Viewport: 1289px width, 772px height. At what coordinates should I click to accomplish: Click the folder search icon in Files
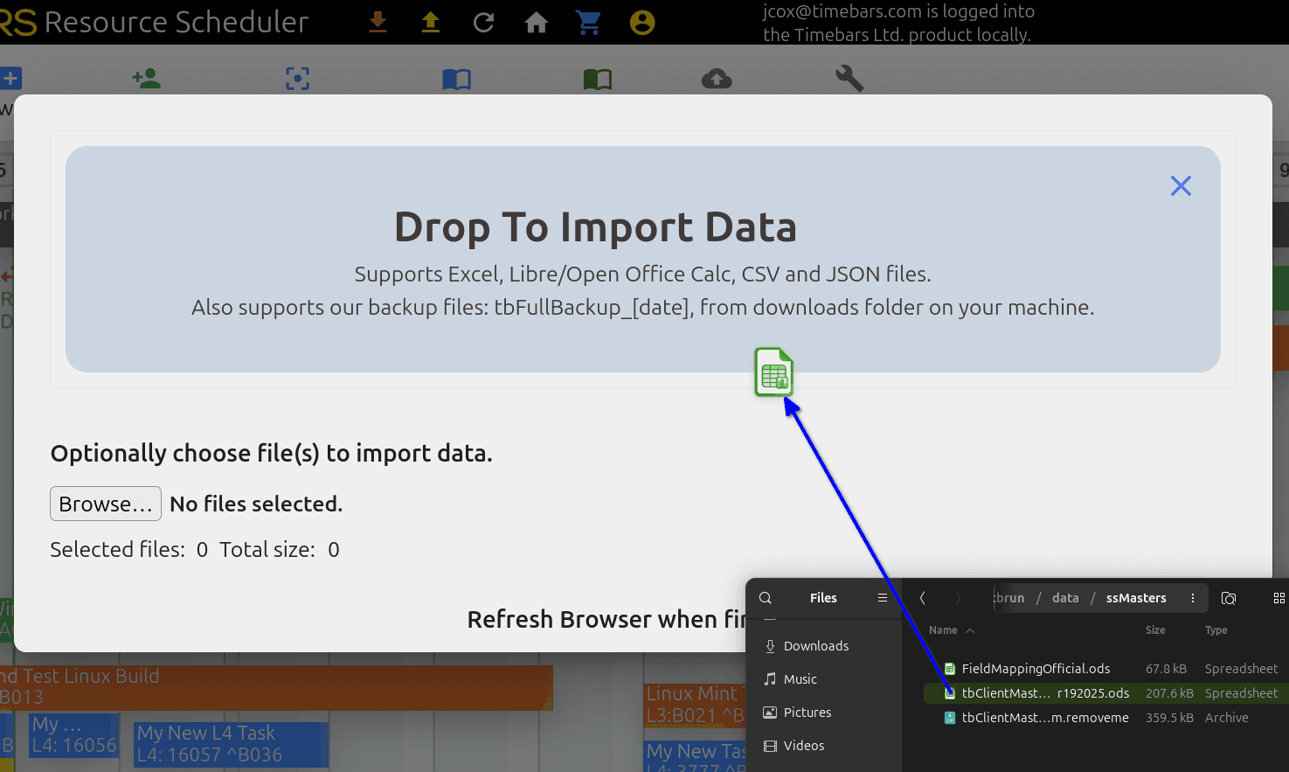point(1229,598)
